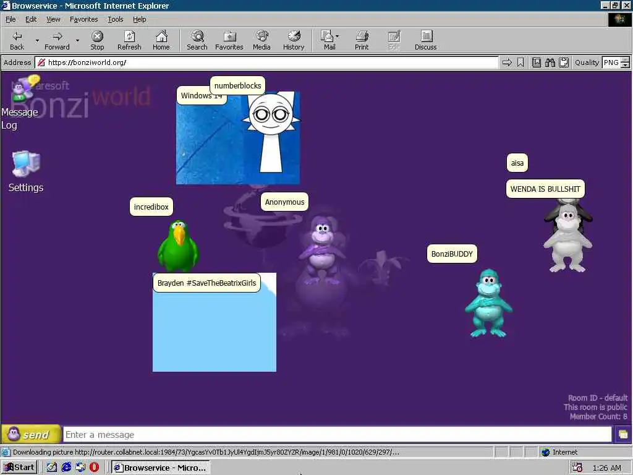Click the numberblocks name tag
Viewport: 633px width, 475px height.
pos(238,85)
